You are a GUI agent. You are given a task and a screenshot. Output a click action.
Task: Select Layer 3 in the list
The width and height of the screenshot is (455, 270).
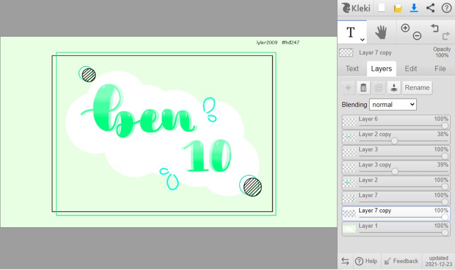[396, 153]
